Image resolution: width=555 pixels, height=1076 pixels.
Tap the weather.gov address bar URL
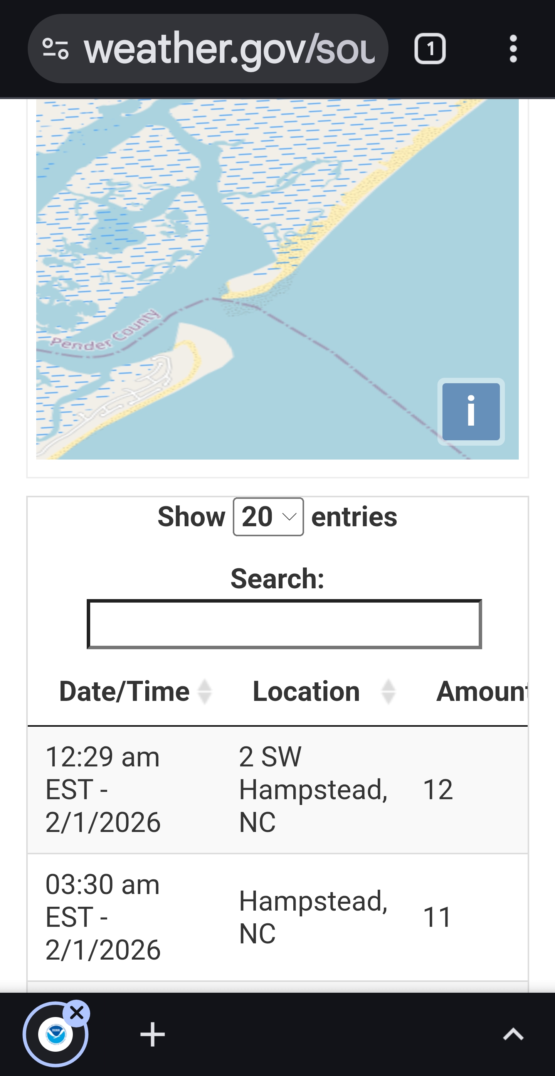click(x=229, y=49)
